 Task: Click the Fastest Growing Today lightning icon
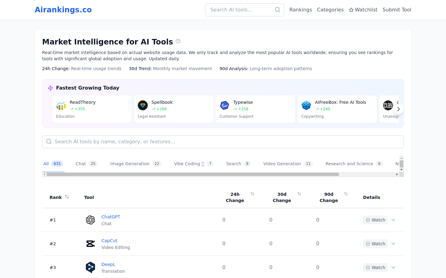click(x=50, y=88)
